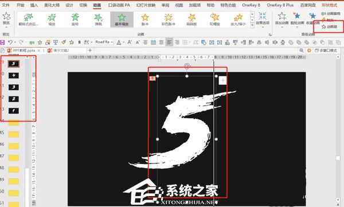Apply the 跷跷板 teeter animation
The height and width of the screenshot is (207, 344).
[x=191, y=19]
